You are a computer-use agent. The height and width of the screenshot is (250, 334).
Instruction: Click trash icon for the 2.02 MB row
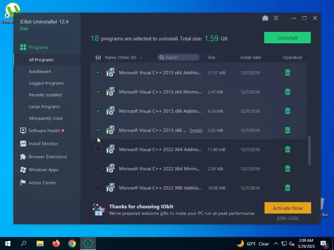288,130
